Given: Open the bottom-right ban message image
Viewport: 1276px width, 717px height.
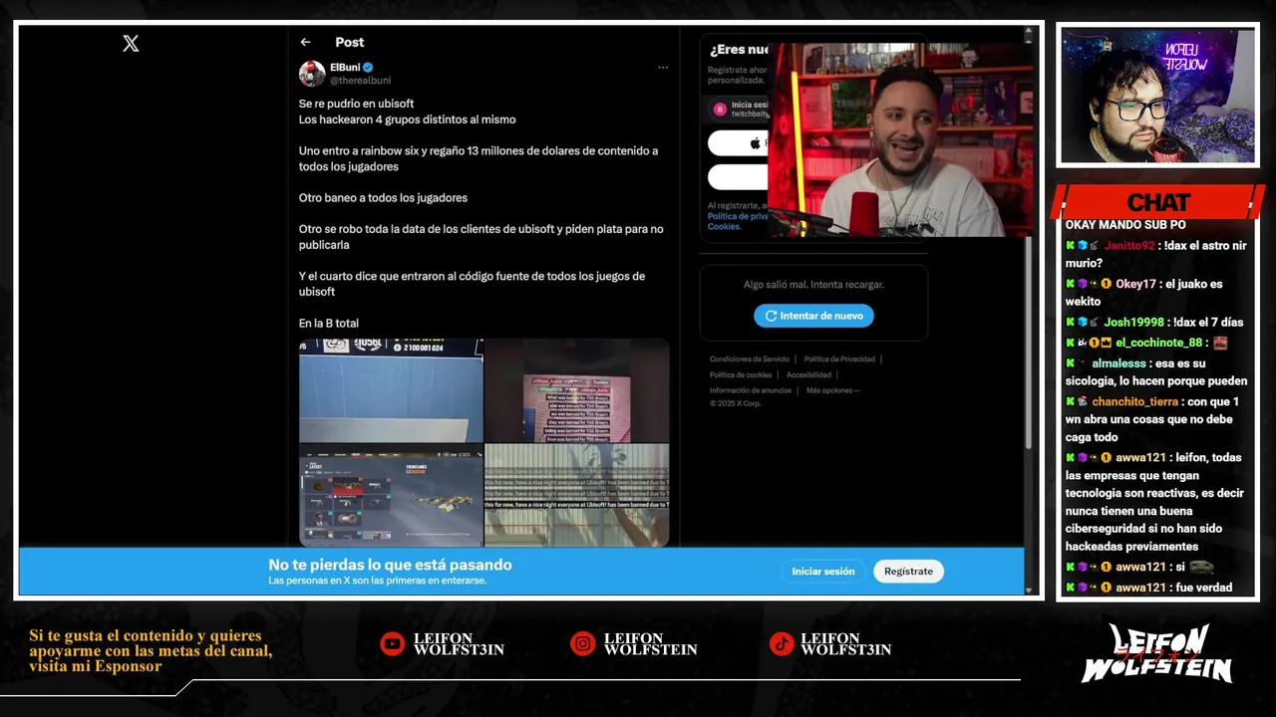Looking at the screenshot, I should 577,495.
